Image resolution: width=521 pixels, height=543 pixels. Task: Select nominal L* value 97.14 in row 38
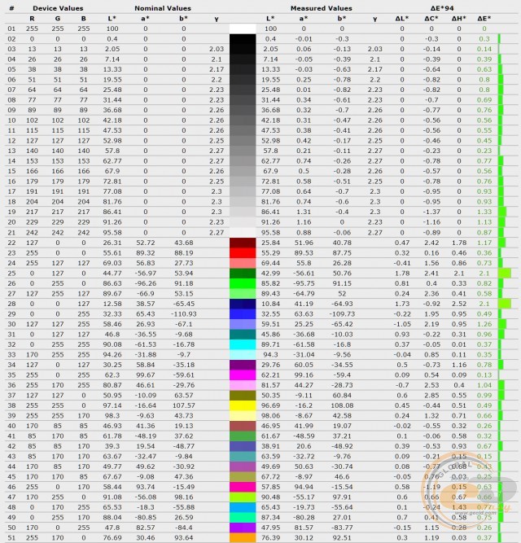pyautogui.click(x=112, y=405)
